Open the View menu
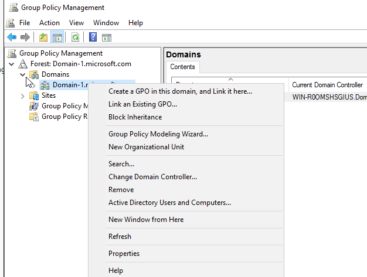This screenshot has width=367, height=277. [76, 23]
